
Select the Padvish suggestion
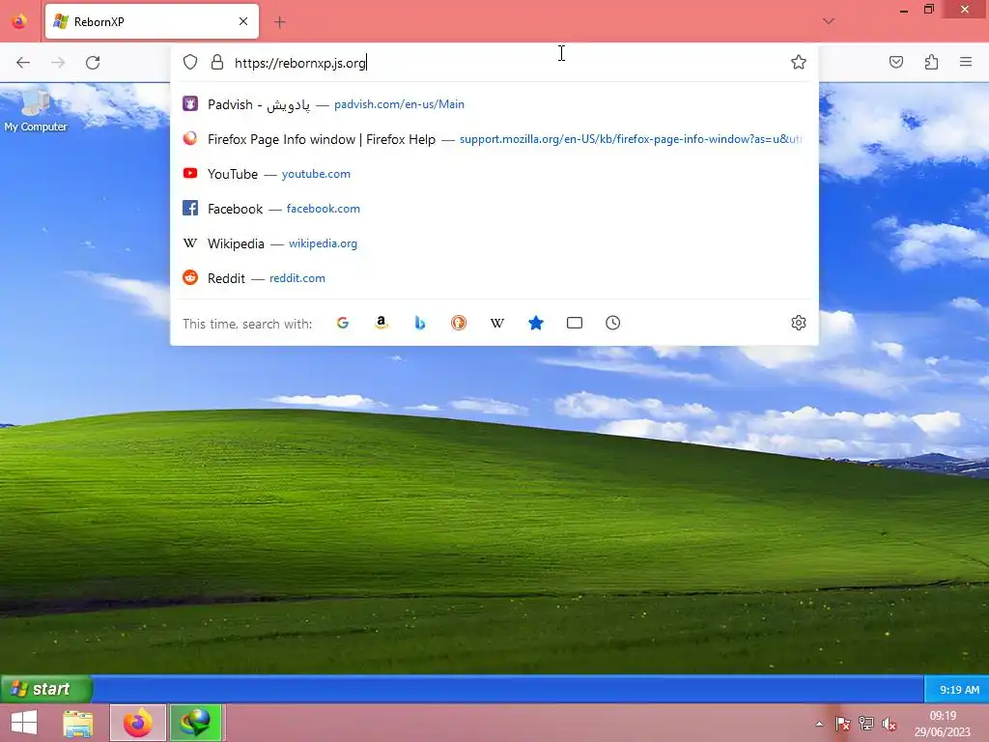point(494,104)
